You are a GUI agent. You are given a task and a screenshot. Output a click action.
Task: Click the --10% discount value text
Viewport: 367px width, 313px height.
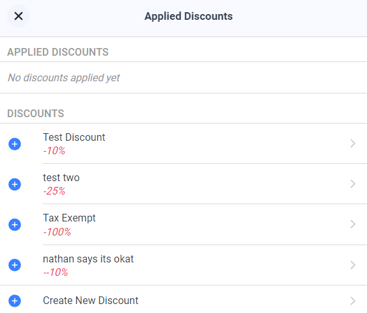coord(56,272)
